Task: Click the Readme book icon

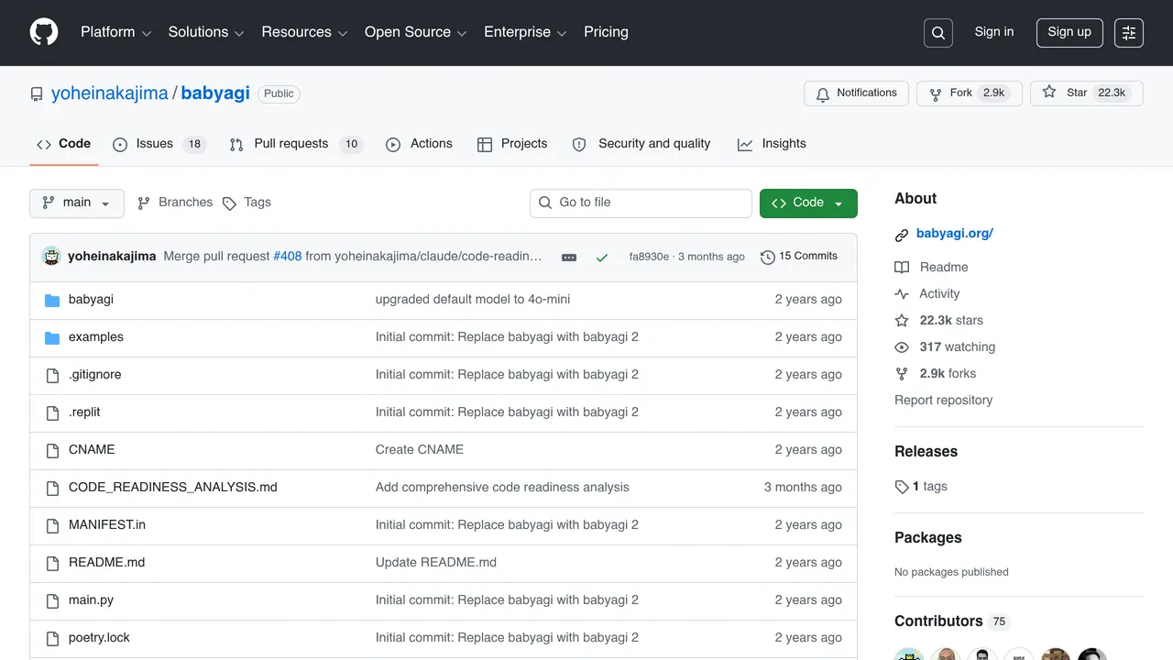Action: (902, 268)
